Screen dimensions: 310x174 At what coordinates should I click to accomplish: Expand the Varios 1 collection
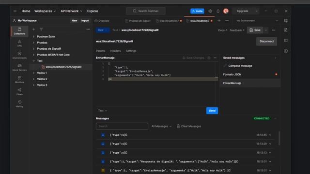(x=33, y=73)
